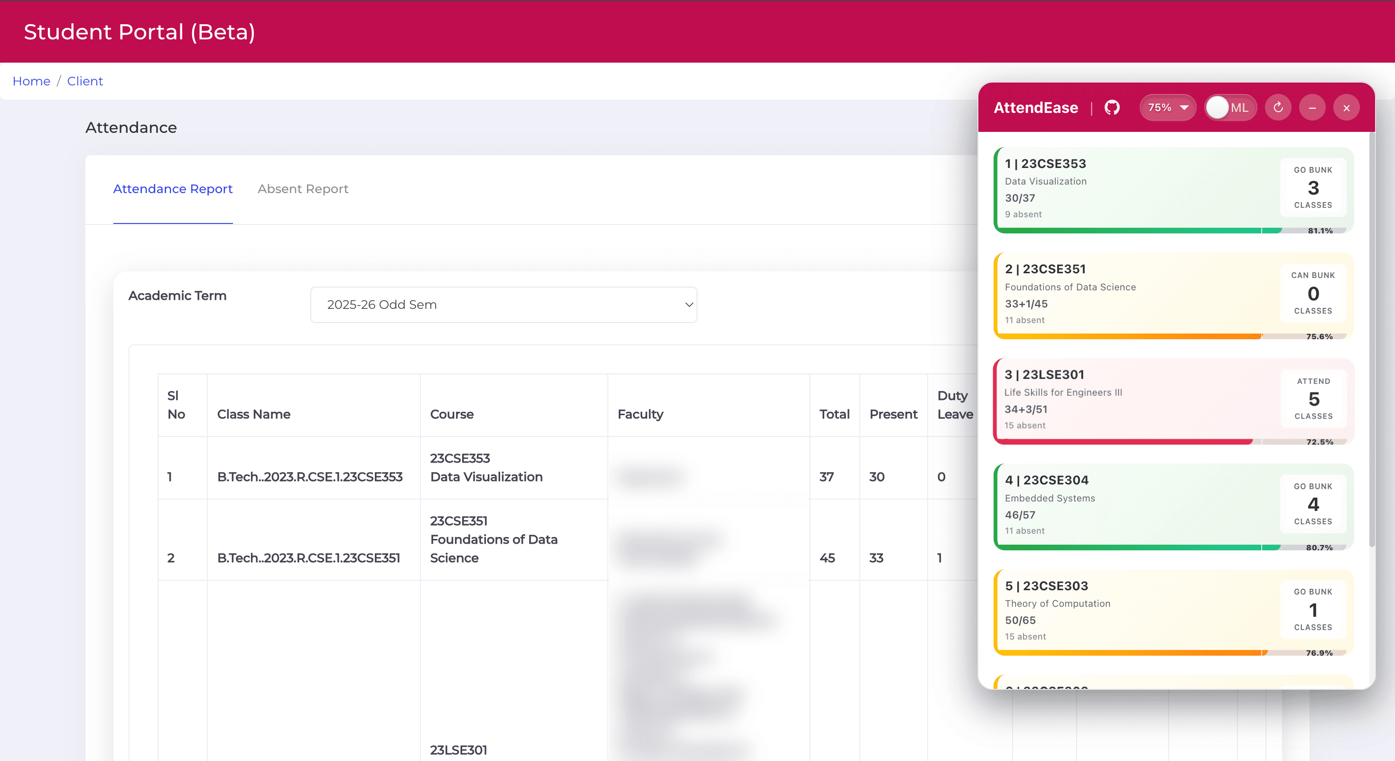Image resolution: width=1395 pixels, height=761 pixels.
Task: Expand the Academic Term dropdown
Action: (503, 305)
